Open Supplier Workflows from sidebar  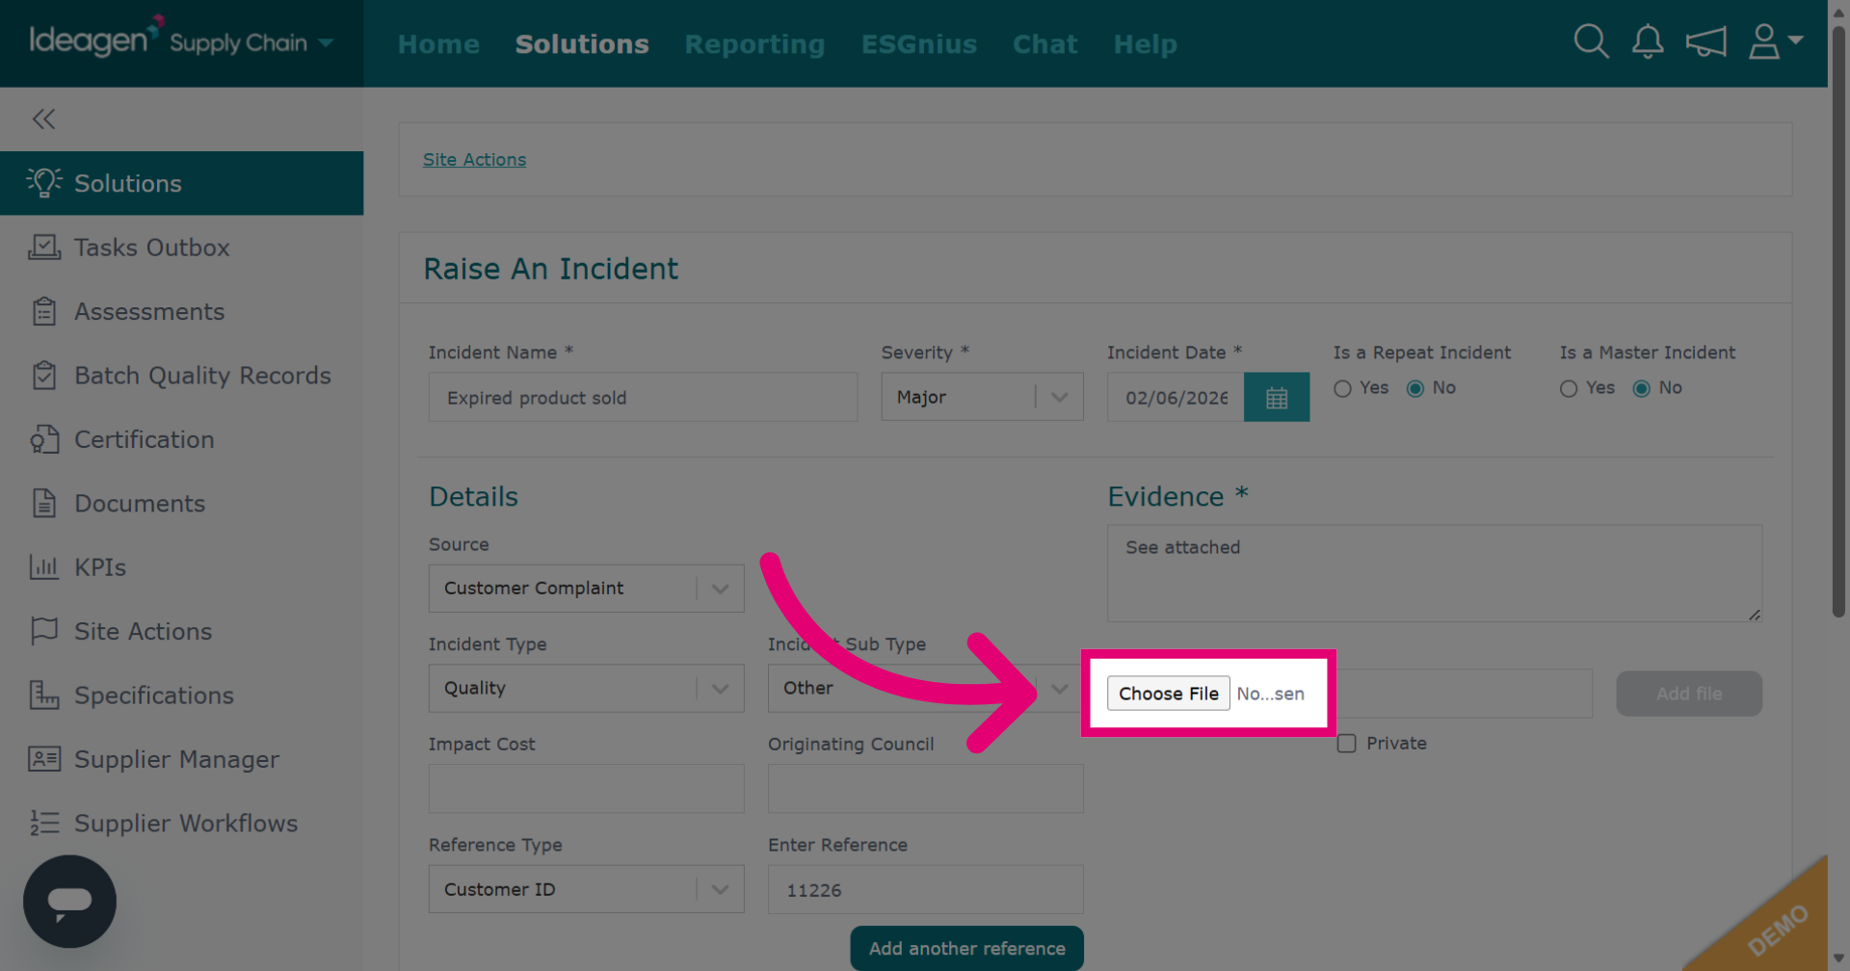(x=181, y=824)
